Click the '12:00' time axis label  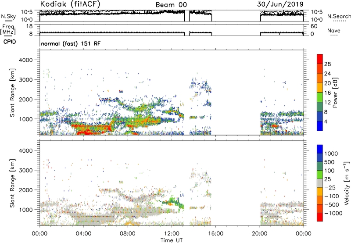click(x=172, y=234)
